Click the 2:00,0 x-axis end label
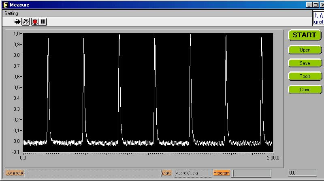The height and width of the screenshot is (181, 324). click(x=273, y=158)
